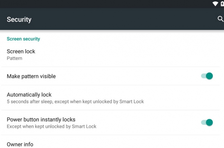Tap the search magnifier icon

coord(220,19)
